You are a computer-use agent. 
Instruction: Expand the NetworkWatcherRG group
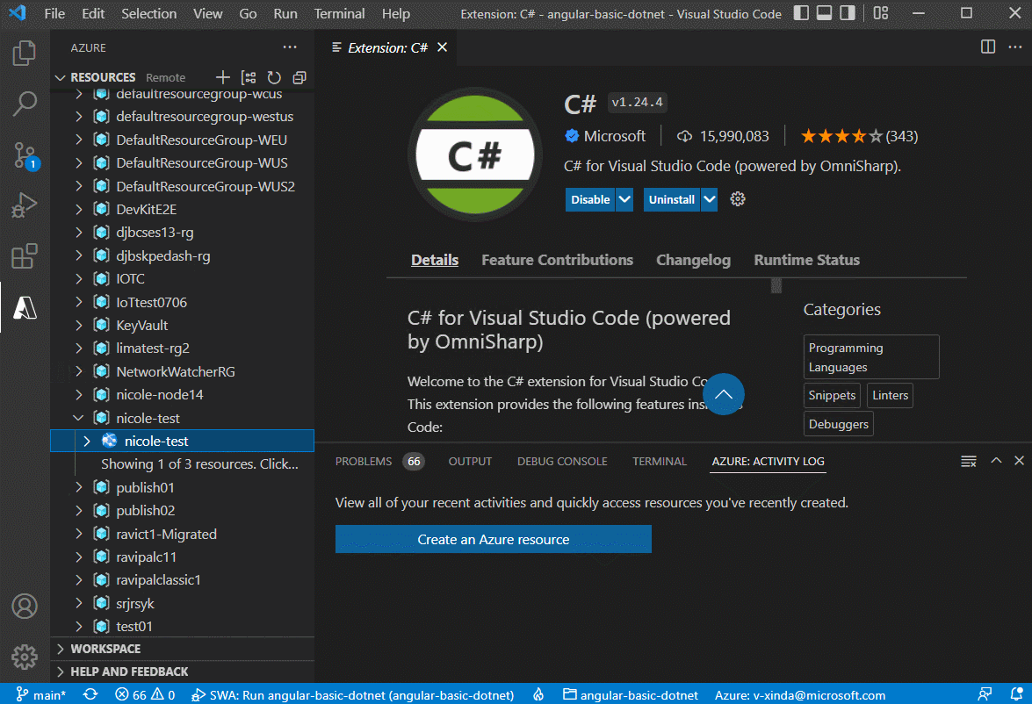(78, 371)
